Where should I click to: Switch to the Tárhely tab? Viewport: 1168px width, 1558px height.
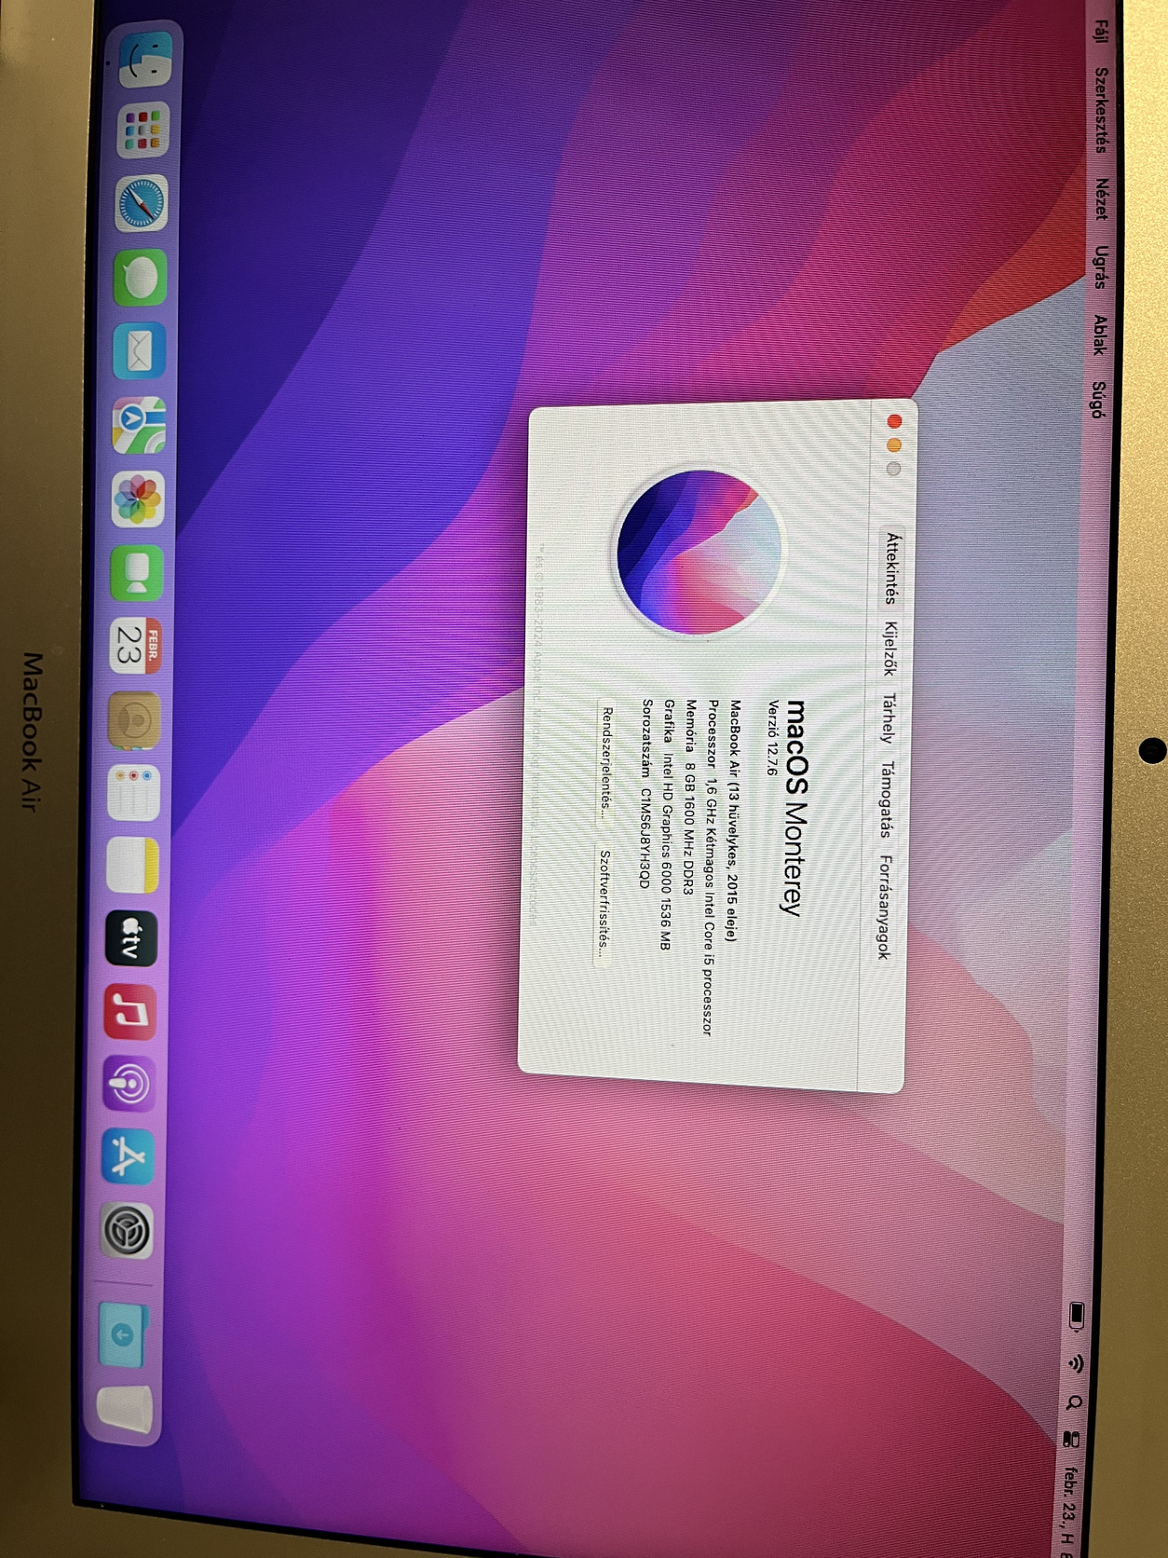coord(887,718)
